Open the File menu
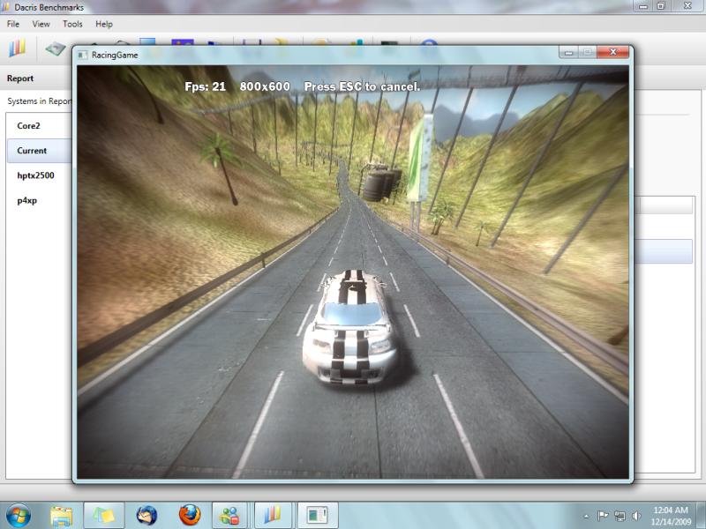This screenshot has width=706, height=529. pos(13,24)
